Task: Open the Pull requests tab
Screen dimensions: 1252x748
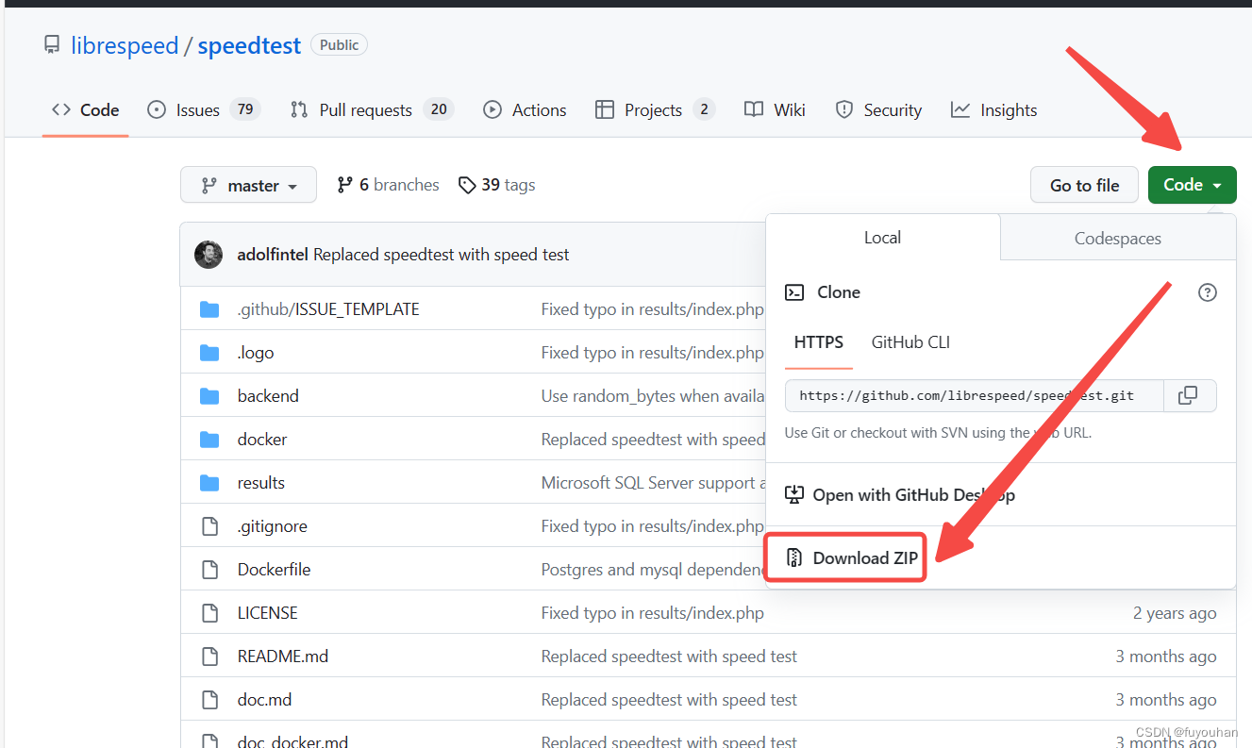Action: click(372, 110)
